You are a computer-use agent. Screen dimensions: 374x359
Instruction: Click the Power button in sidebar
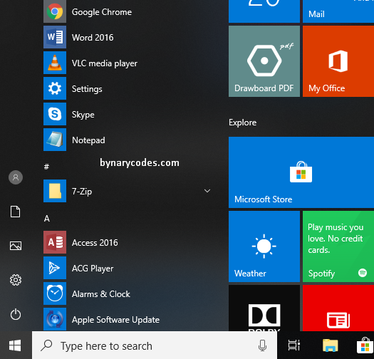(16, 314)
